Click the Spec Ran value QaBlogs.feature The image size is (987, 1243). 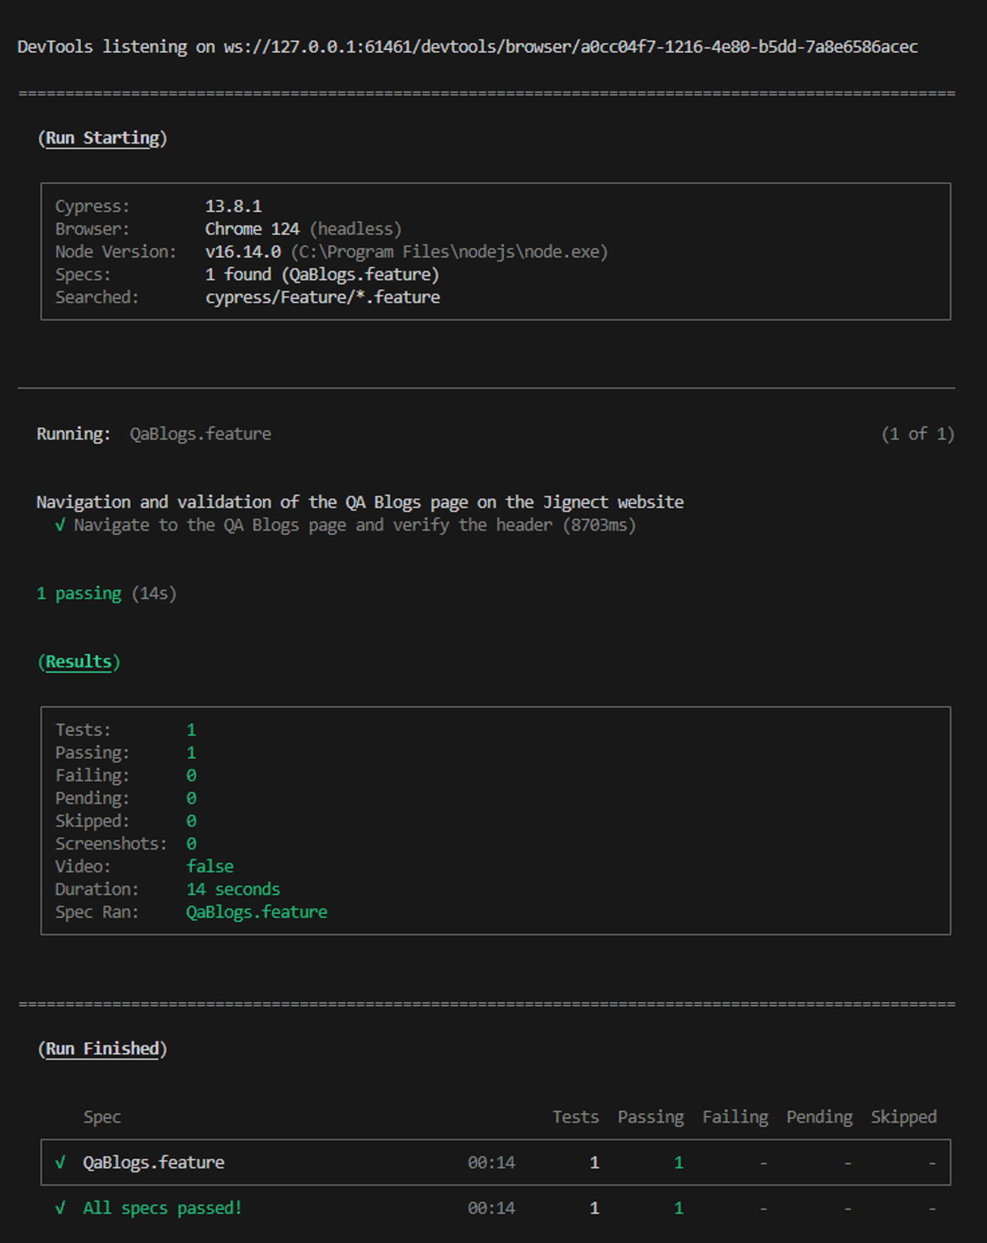pos(257,912)
